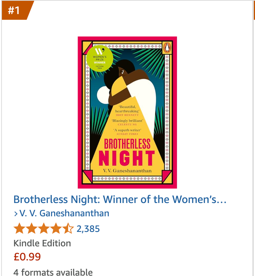
Task: Click the half-filled fifth rating star
Action: click(68, 229)
